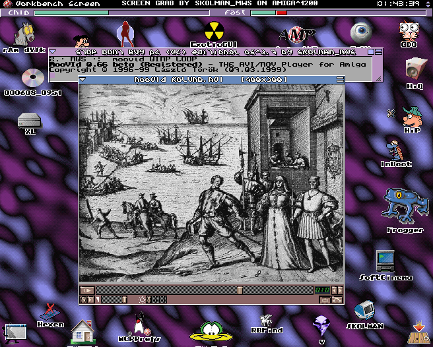Screen dimensions: 433x347
Task: Open the XL drive icon
Action: (x=30, y=123)
